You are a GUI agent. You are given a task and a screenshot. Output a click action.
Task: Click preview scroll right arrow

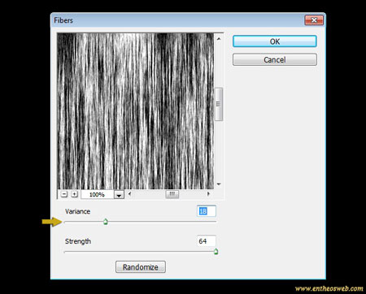pos(208,194)
